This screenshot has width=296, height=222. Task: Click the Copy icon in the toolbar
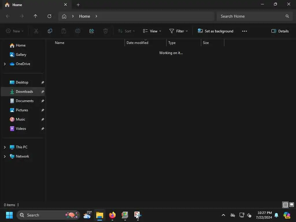coord(50,31)
